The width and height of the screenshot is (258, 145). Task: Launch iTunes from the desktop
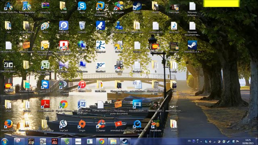pyautogui.click(x=82, y=86)
